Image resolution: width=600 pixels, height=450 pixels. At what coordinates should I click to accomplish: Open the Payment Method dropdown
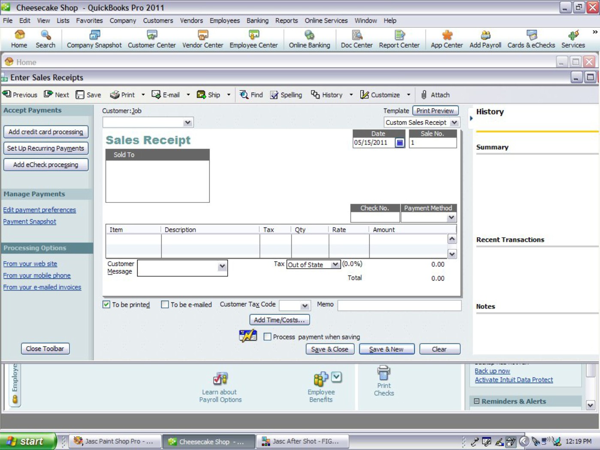click(451, 218)
